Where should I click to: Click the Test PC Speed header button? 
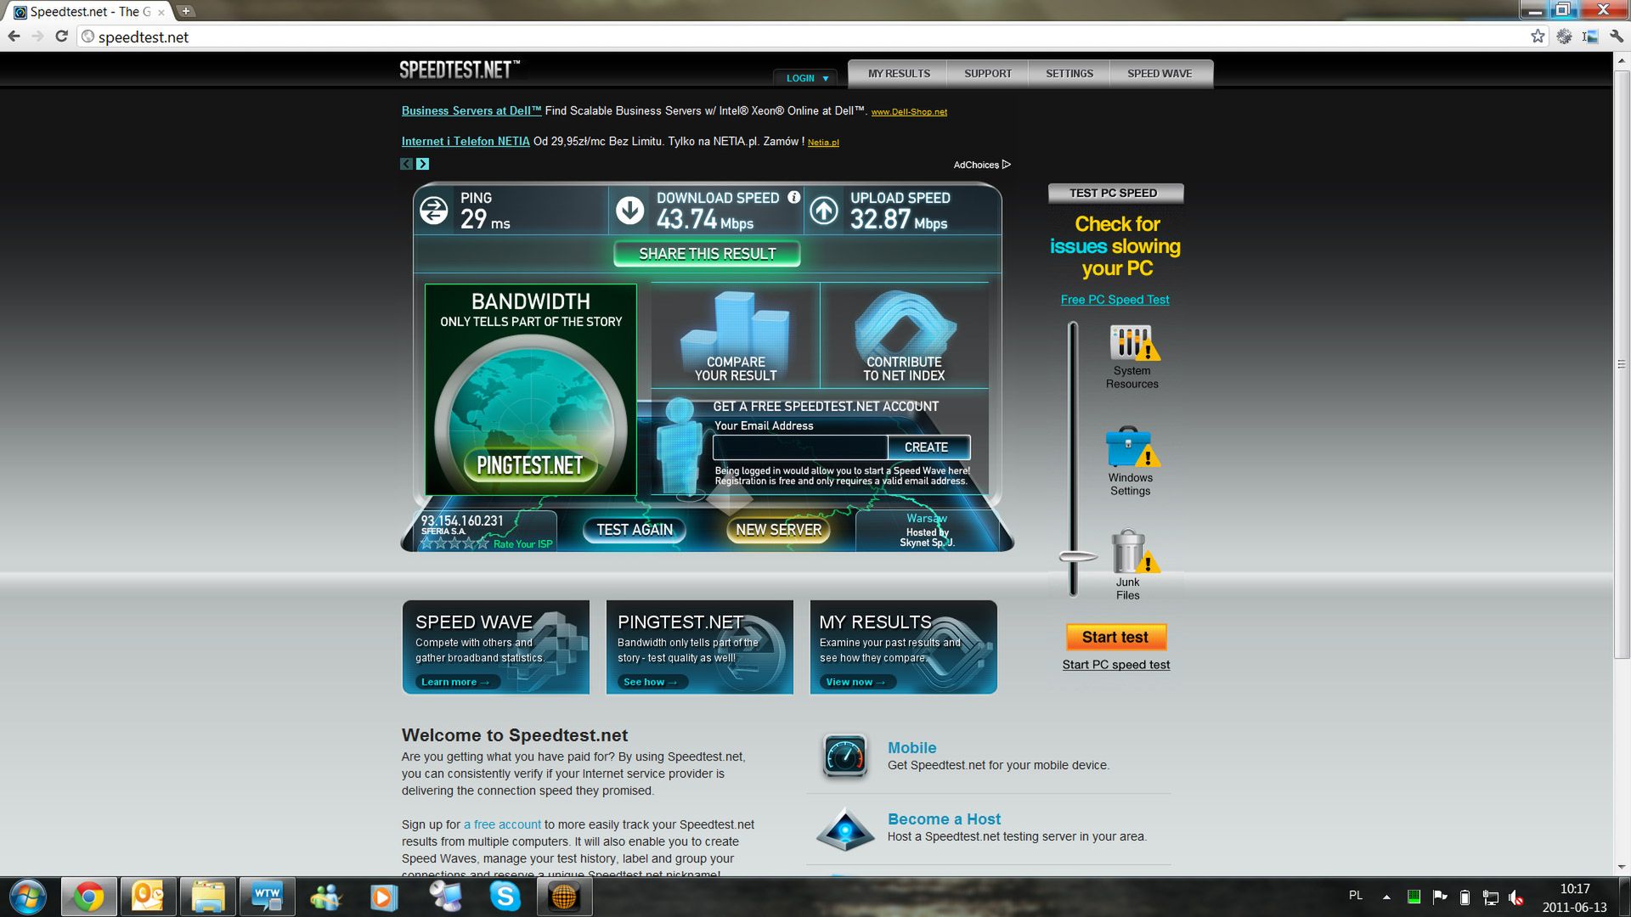pyautogui.click(x=1115, y=194)
